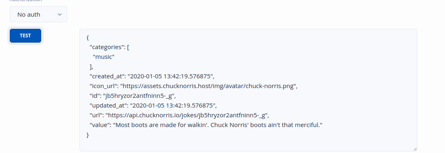Screen dimensions: 445x153
Task: Click the "icon_url" key
Action: tap(104, 86)
